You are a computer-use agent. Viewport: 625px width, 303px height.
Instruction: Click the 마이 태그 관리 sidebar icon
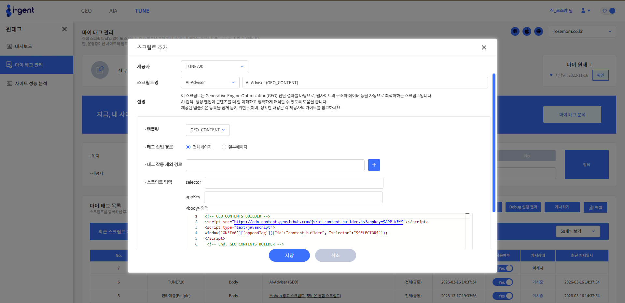(x=9, y=65)
